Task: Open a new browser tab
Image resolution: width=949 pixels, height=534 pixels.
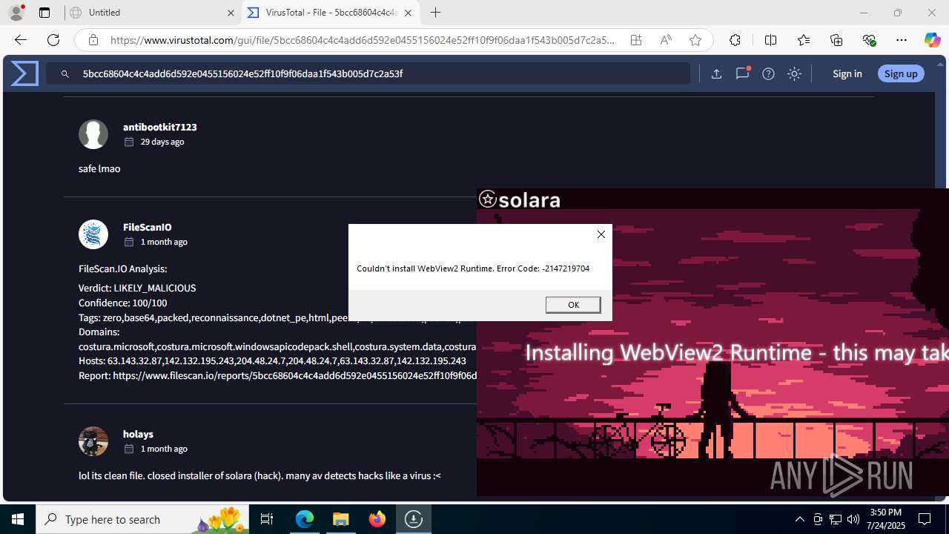Action: pos(436,13)
